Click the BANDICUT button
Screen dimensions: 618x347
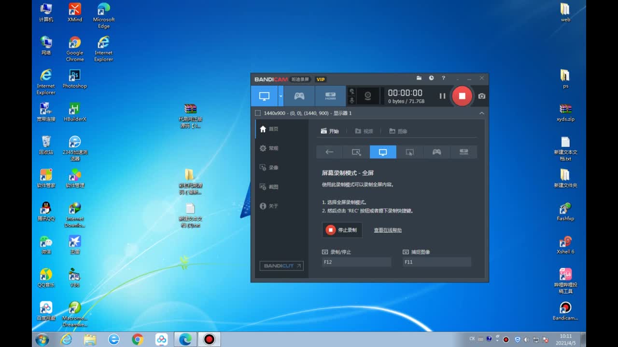(x=281, y=266)
